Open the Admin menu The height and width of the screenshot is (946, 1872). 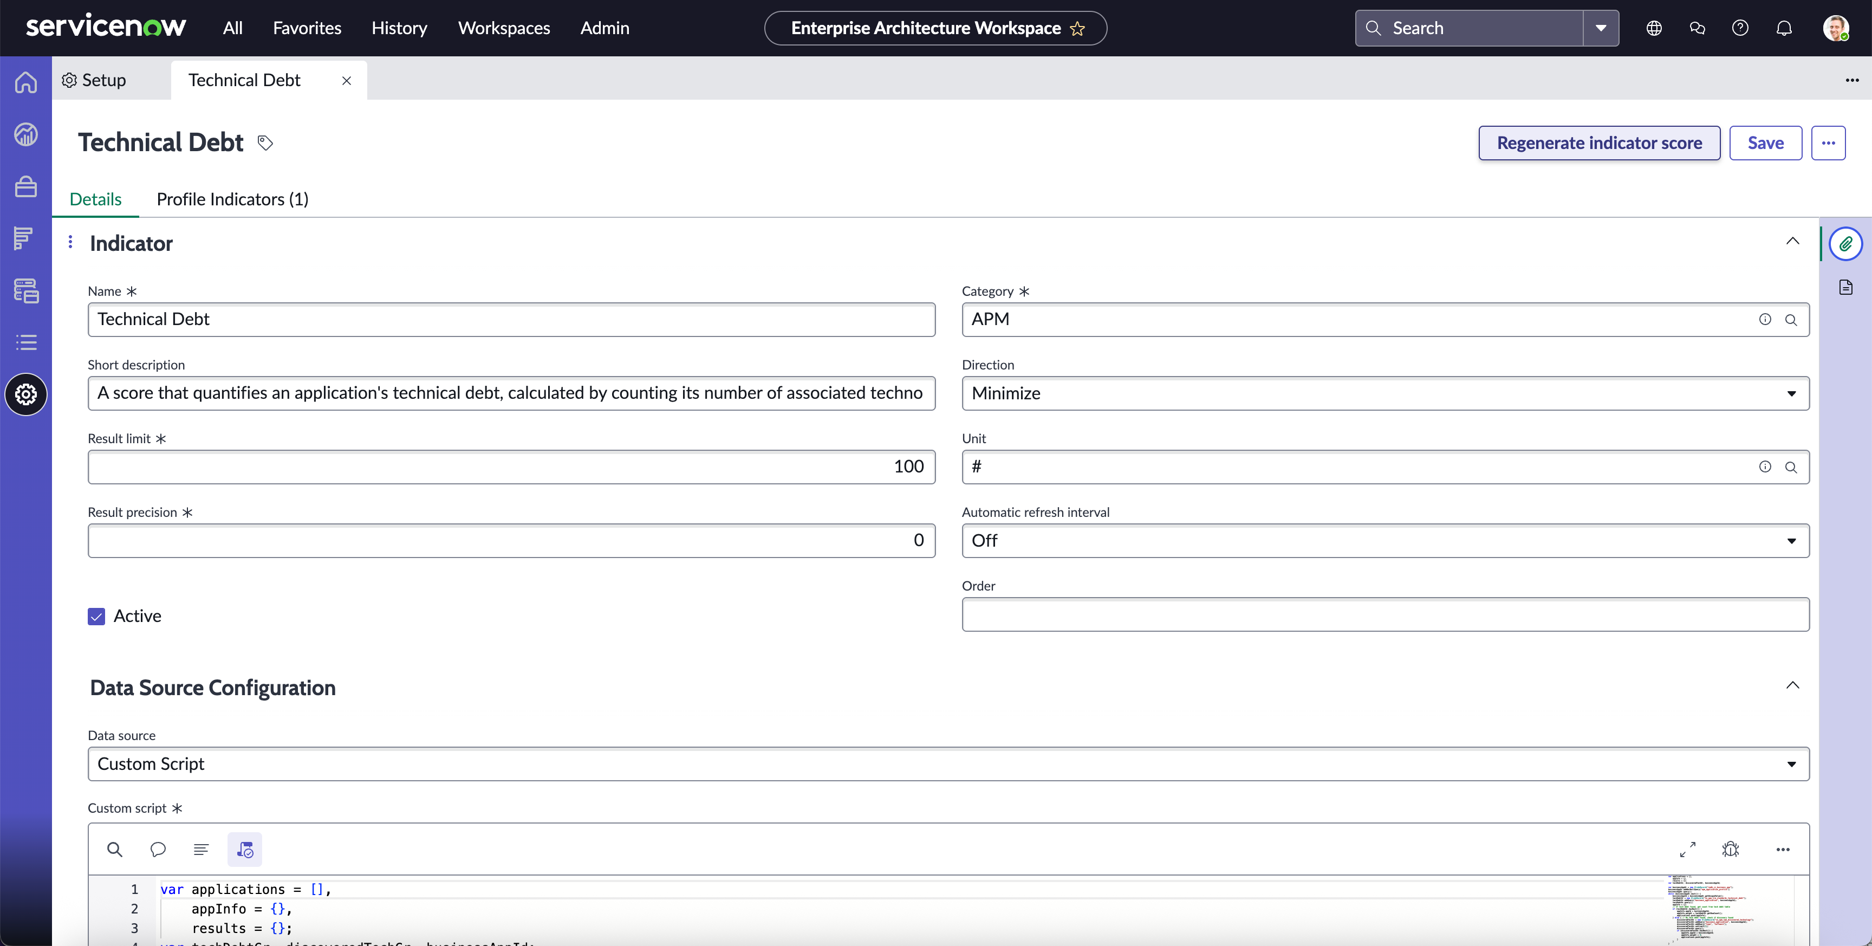[x=604, y=28]
